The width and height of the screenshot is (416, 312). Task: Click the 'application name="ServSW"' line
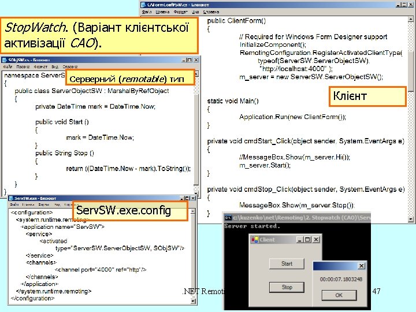(x=63, y=227)
